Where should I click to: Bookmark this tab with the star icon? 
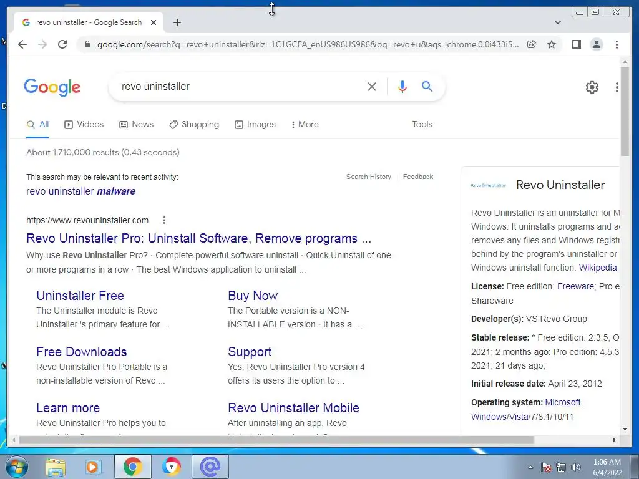point(552,44)
